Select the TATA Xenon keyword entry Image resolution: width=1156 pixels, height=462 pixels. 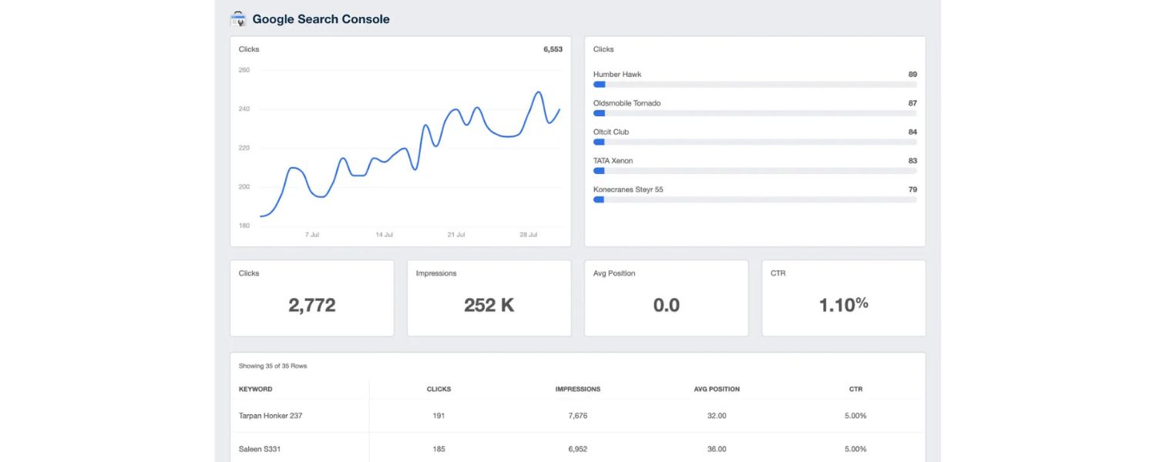click(613, 160)
